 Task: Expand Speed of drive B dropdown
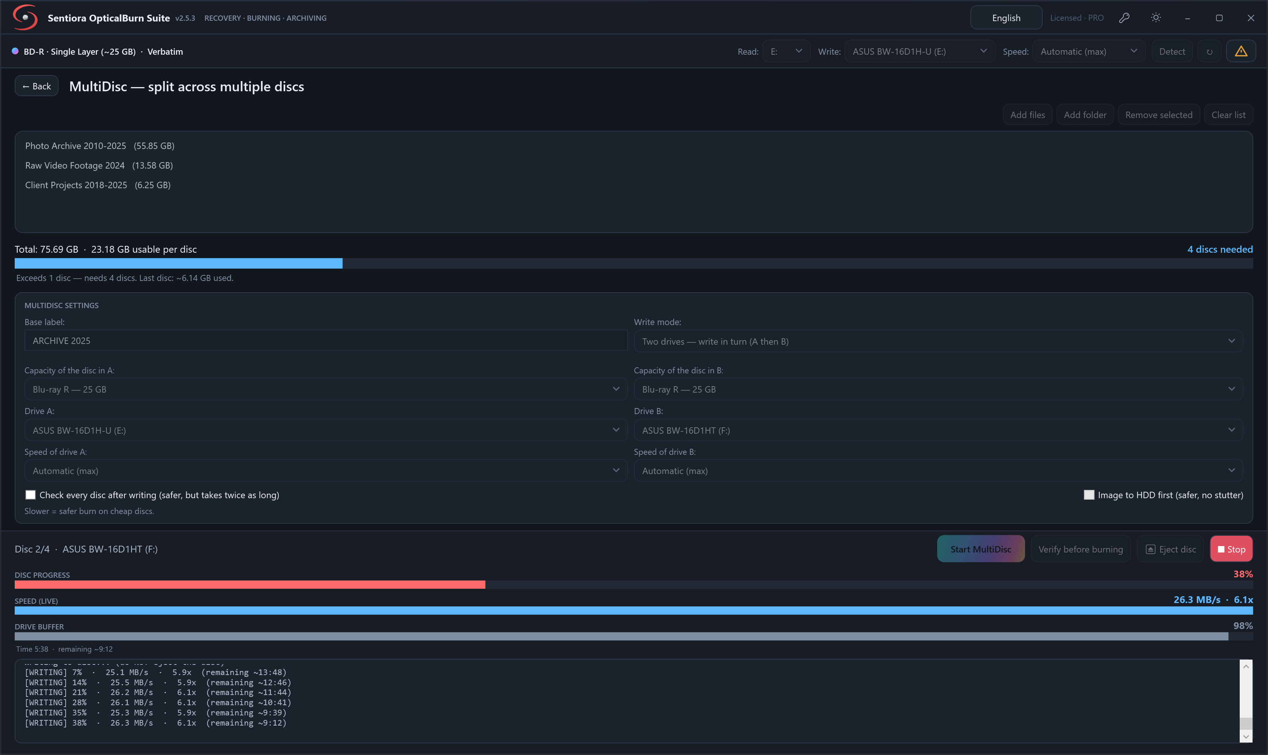(x=938, y=471)
